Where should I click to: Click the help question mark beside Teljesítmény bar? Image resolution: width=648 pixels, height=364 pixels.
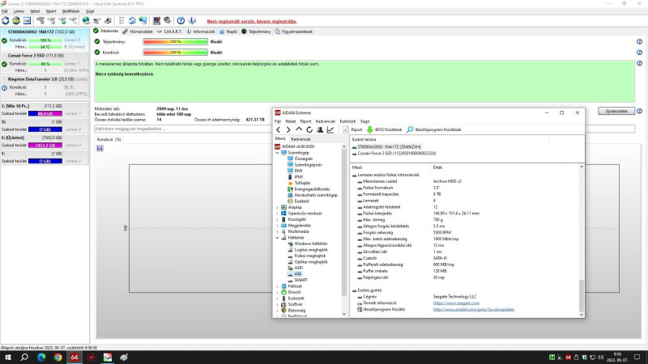(639, 42)
